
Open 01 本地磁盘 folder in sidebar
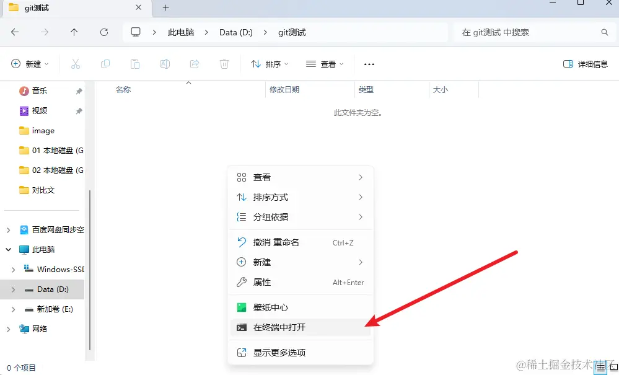[x=51, y=151]
